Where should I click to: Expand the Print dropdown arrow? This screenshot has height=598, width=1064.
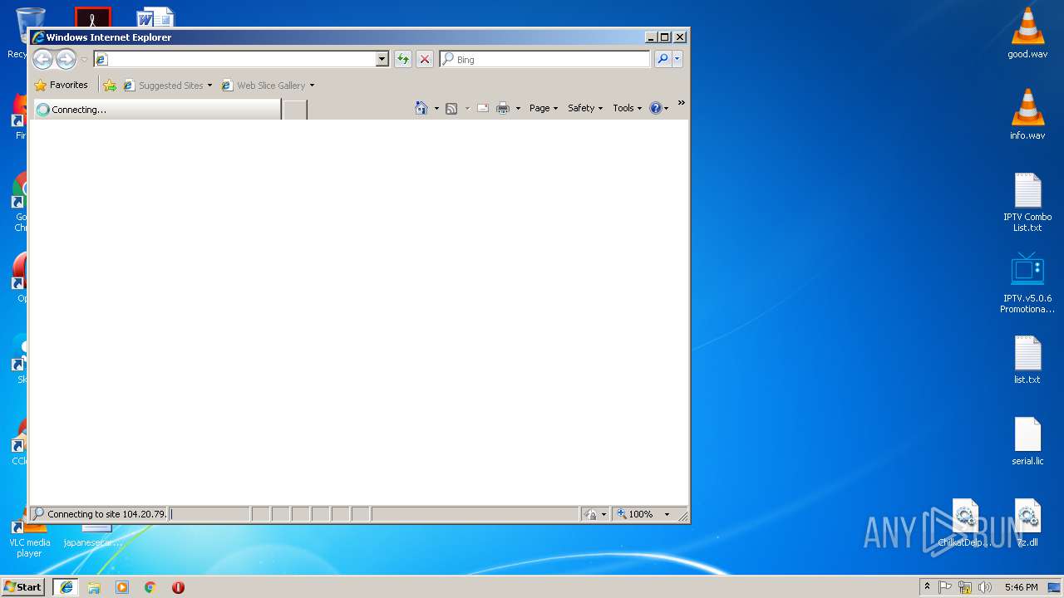pyautogui.click(x=518, y=108)
